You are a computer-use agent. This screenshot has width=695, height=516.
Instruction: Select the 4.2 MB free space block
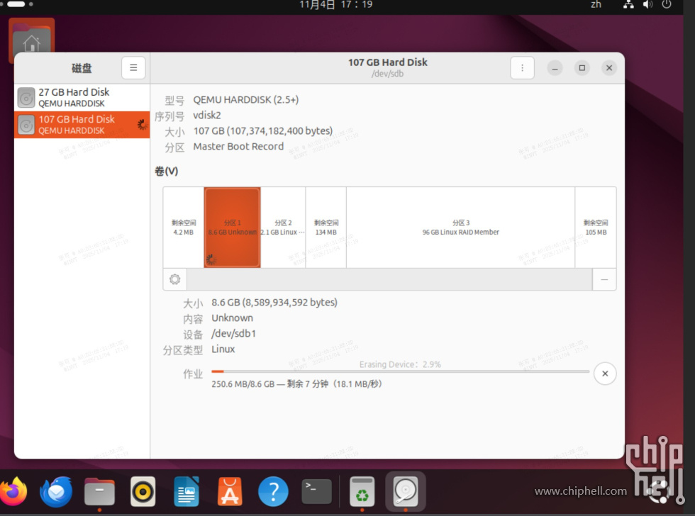[x=184, y=228]
